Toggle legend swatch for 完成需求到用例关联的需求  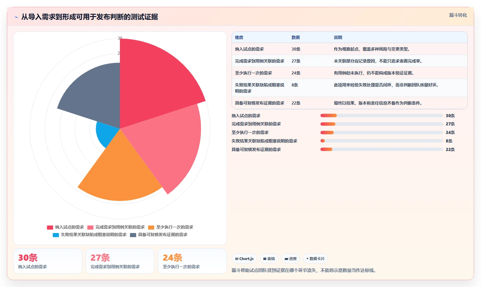[91, 227]
